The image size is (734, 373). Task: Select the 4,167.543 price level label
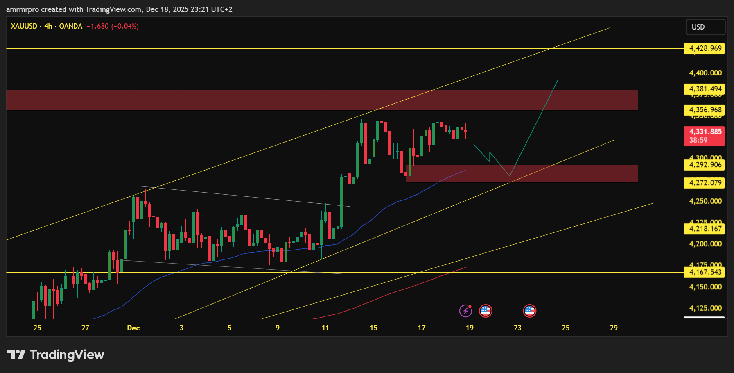pyautogui.click(x=705, y=272)
